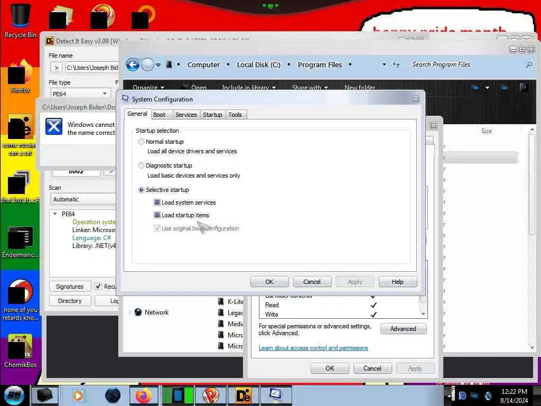Click Computer in the address bar
541x406 pixels.
pos(203,64)
